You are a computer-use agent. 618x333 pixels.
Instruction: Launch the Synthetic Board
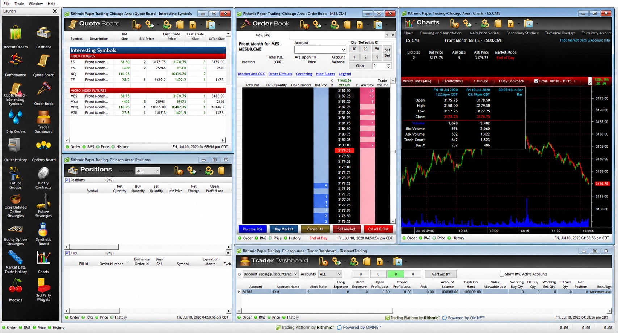pyautogui.click(x=43, y=235)
